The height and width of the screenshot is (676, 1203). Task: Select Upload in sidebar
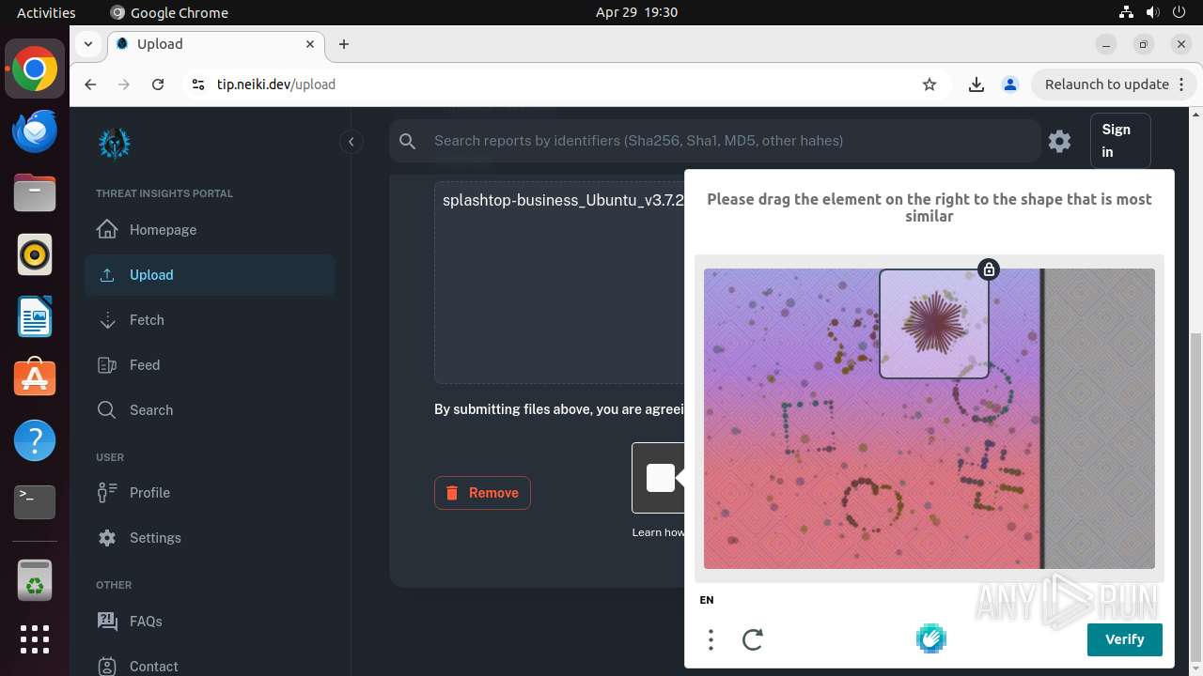210,275
